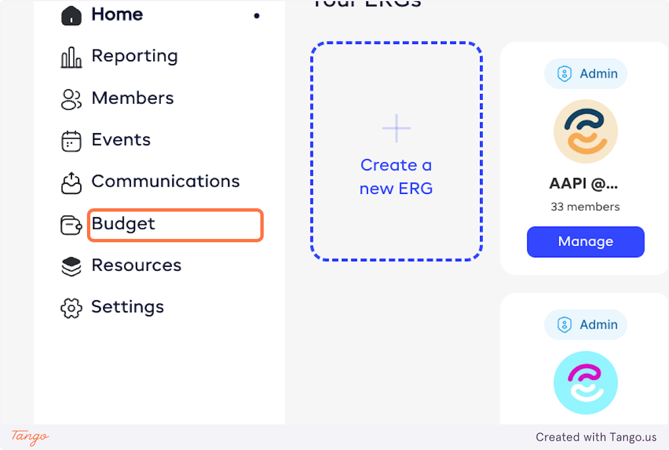Click the plus sign in Create ERG
This screenshot has width=669, height=450.
coord(396,128)
